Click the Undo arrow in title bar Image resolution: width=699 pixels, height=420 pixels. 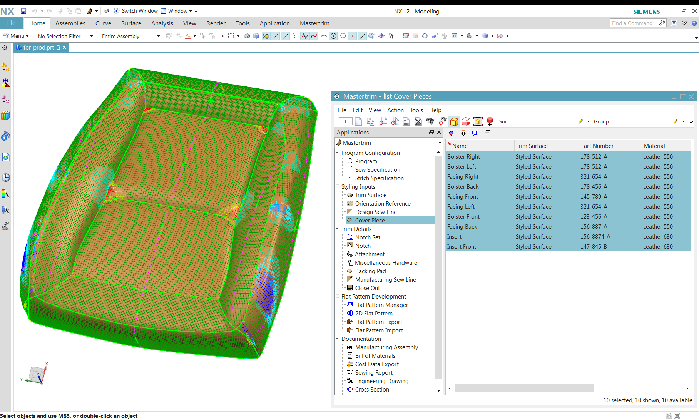[35, 11]
